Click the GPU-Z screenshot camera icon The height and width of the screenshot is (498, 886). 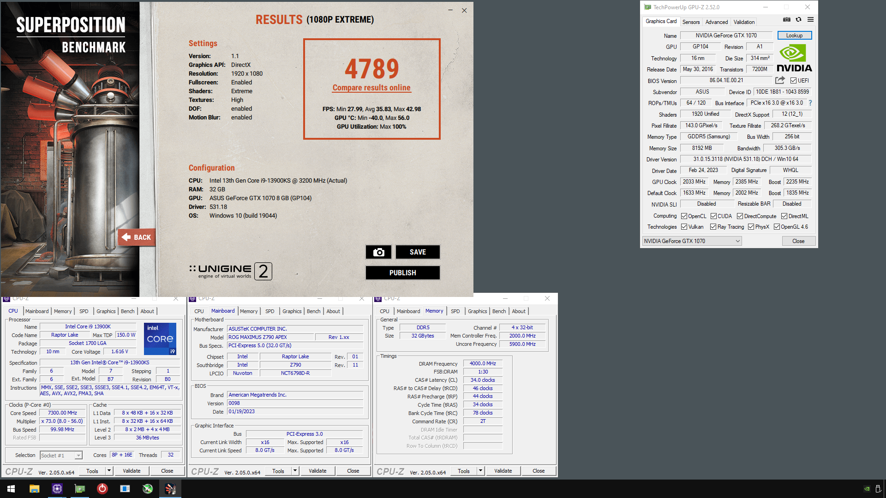787,19
